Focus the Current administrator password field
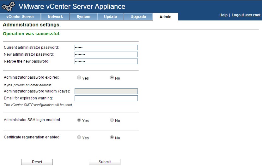The width and height of the screenshot is (262, 168). point(106,48)
